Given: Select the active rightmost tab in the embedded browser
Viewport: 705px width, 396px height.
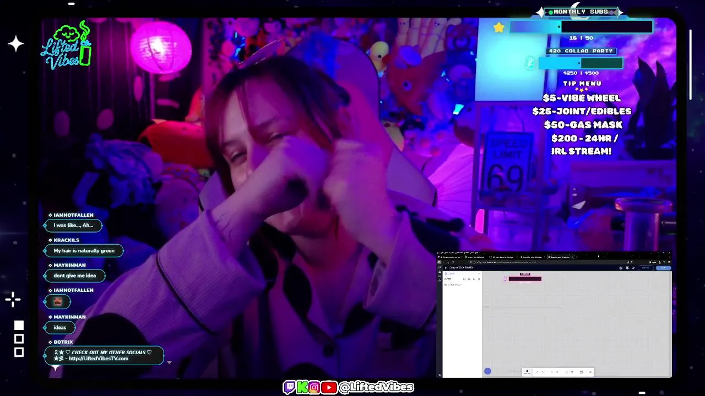Looking at the screenshot, I should click(560, 257).
